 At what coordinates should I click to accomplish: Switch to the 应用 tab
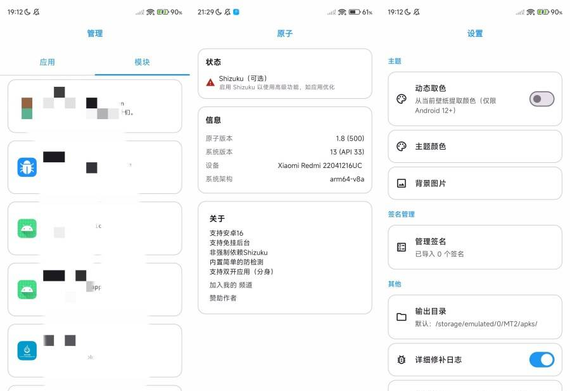click(47, 62)
